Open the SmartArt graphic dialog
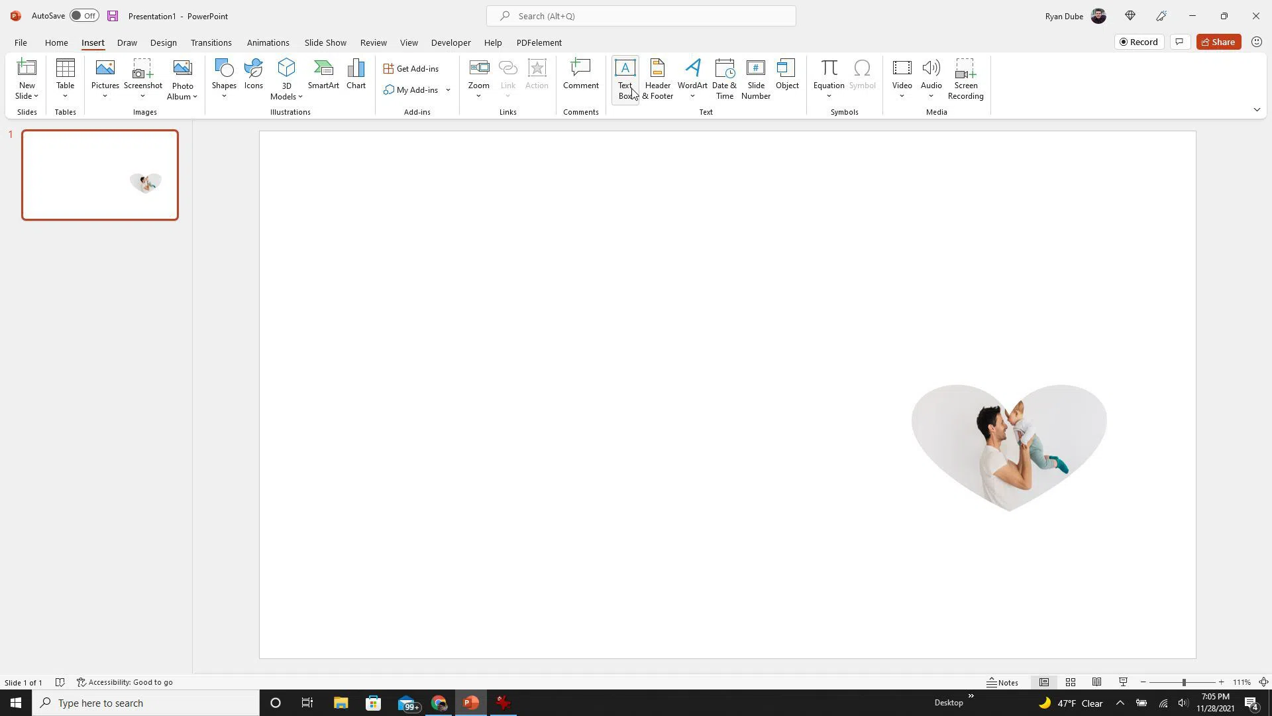This screenshot has height=716, width=1272. 323,74
